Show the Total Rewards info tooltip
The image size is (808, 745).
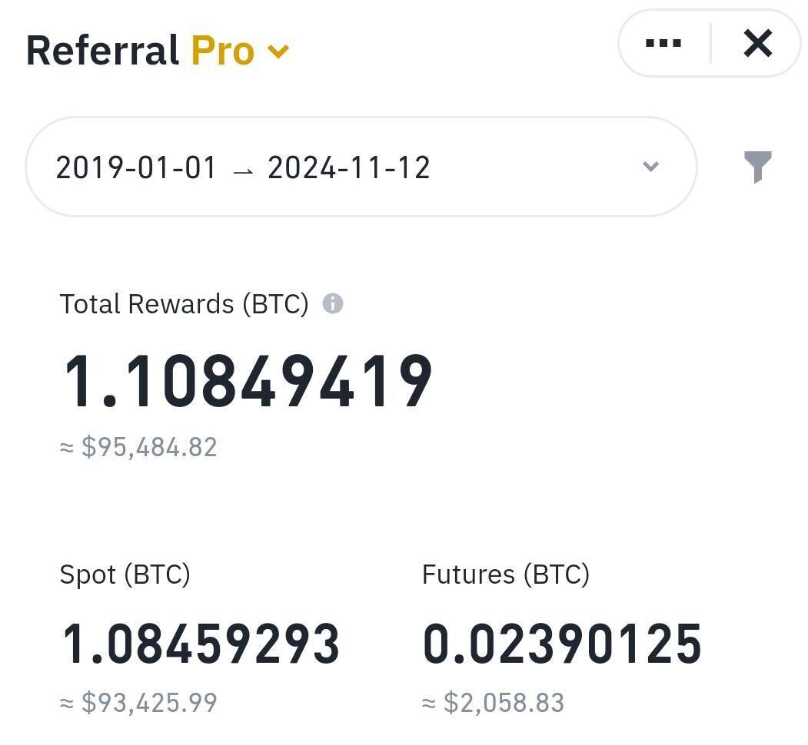333,304
